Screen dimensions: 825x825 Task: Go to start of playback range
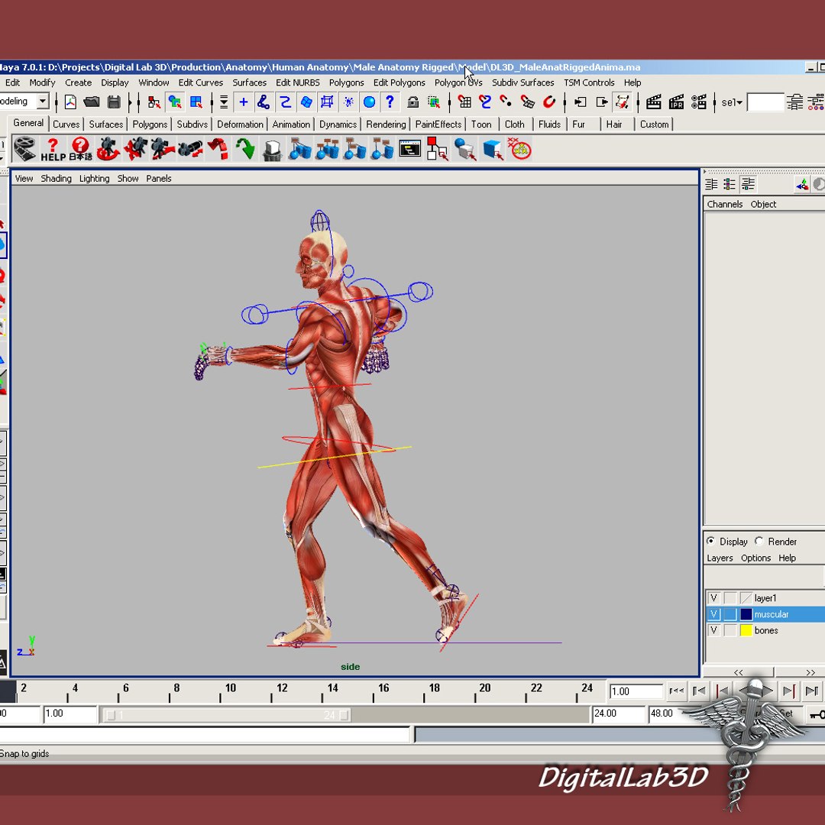click(676, 691)
